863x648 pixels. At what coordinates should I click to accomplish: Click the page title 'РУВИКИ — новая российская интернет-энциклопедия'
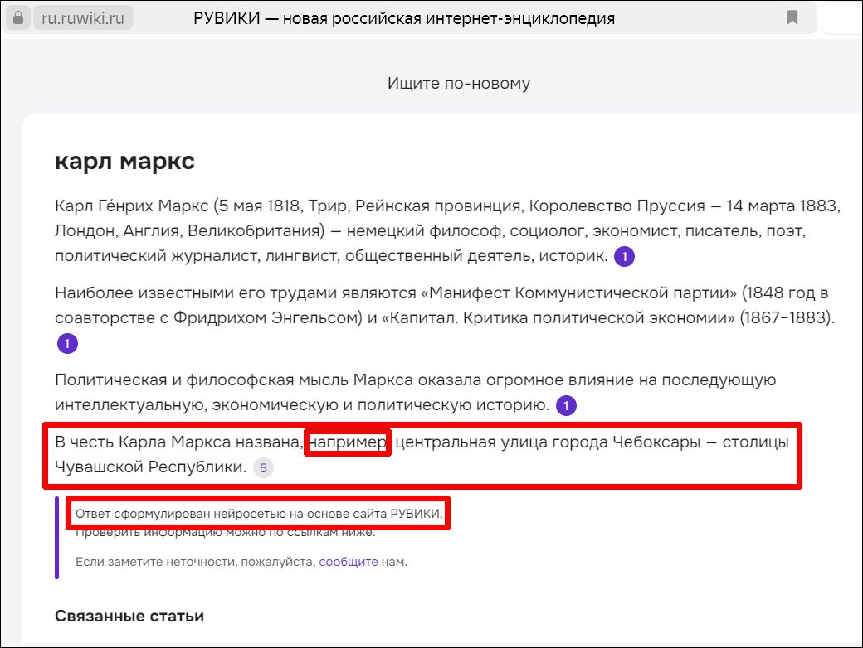click(x=404, y=18)
